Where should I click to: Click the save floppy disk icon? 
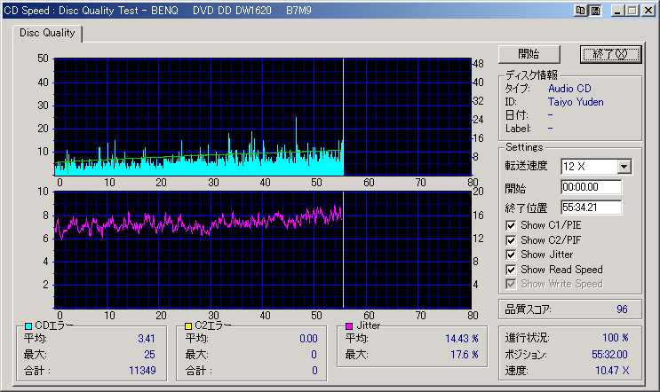pos(594,10)
